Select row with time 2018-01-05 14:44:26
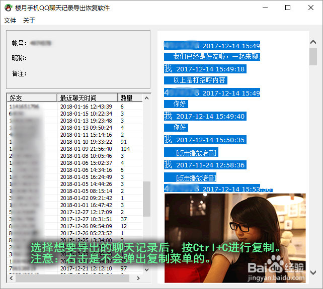The image size is (323, 289). (x=75, y=184)
